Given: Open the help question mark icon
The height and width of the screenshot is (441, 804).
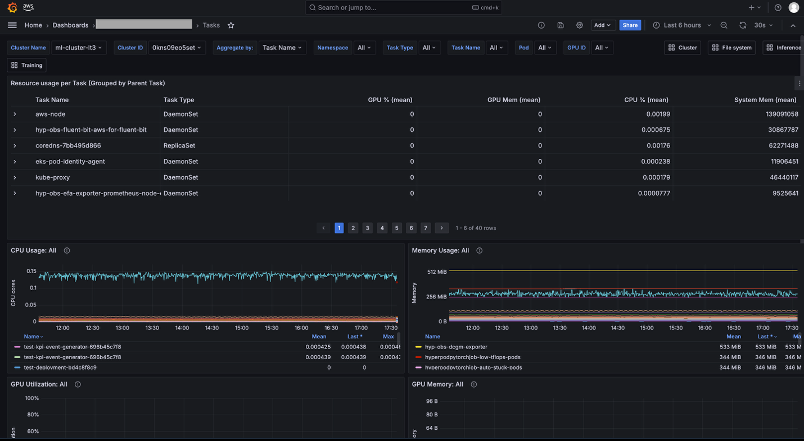Looking at the screenshot, I should point(778,7).
